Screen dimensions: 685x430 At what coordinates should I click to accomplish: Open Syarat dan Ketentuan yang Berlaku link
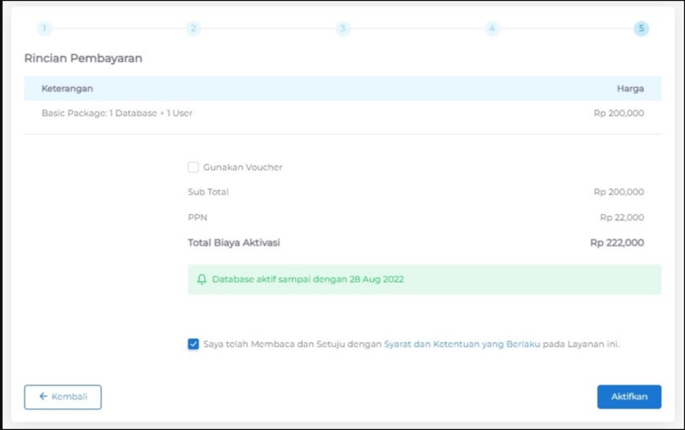462,344
